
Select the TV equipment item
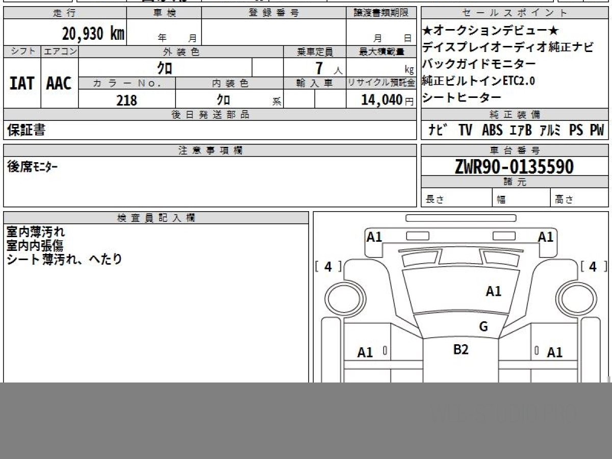pyautogui.click(x=465, y=130)
